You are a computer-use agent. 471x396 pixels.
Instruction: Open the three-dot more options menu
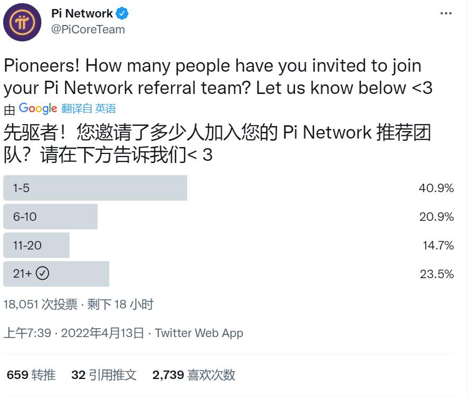click(x=446, y=14)
